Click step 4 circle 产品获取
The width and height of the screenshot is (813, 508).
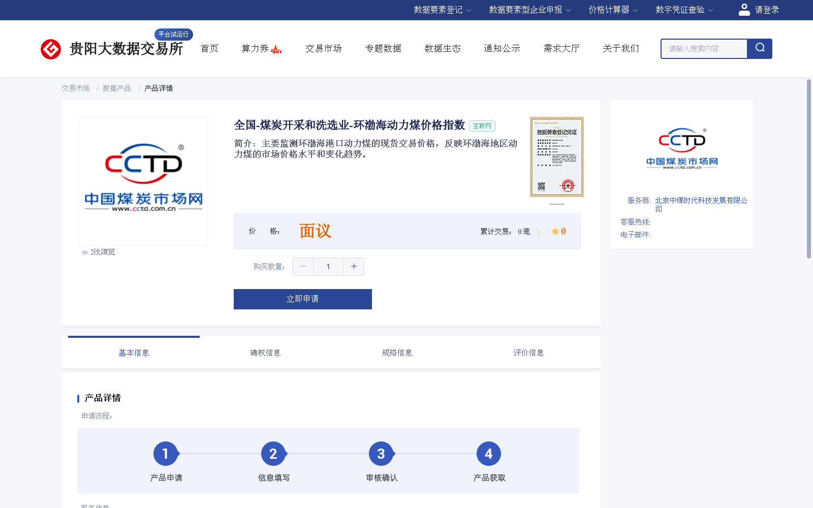click(x=489, y=454)
